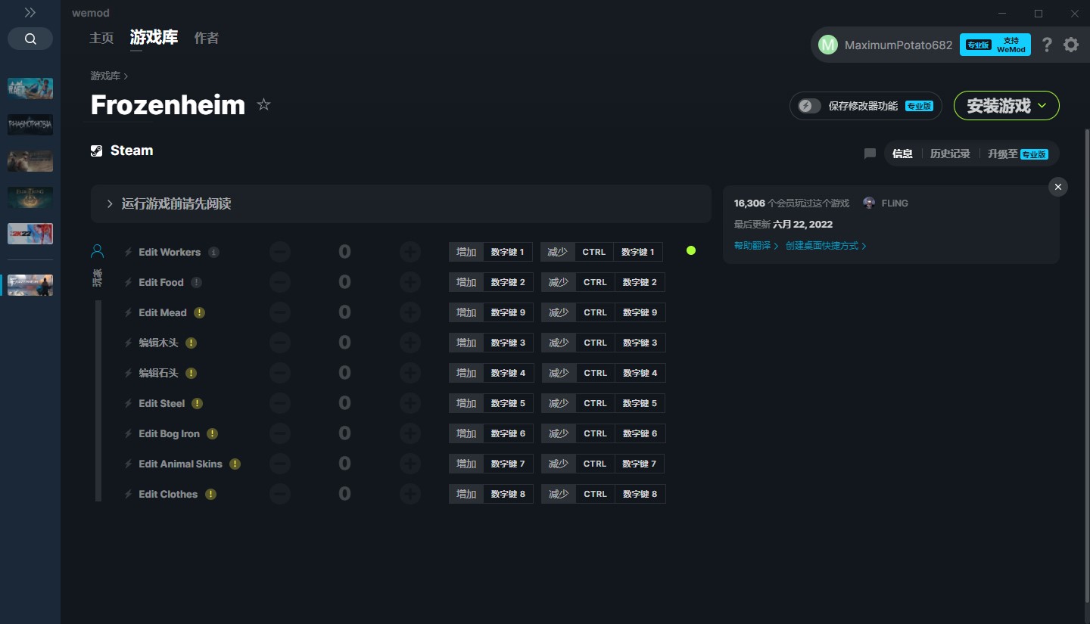The height and width of the screenshot is (624, 1090).
Task: Click 减少 CTRL 数字键 2 hotkey for Food
Action: (603, 282)
